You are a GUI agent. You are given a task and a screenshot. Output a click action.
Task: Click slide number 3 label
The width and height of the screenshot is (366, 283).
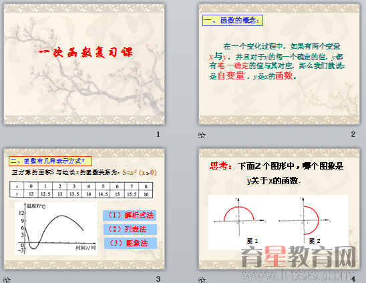(158, 279)
